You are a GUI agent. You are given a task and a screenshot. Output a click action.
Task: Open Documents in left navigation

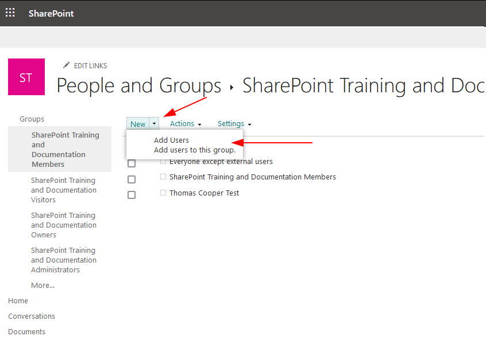click(26, 331)
